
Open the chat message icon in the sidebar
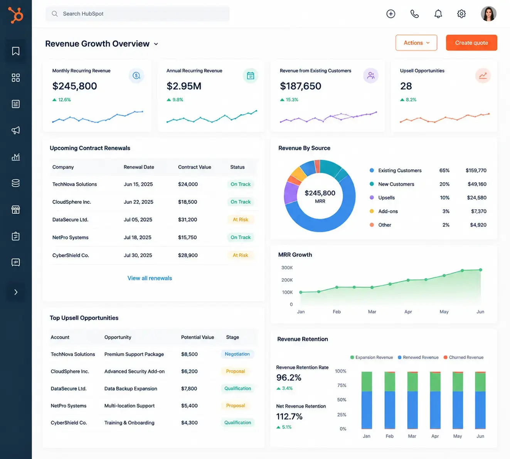click(16, 263)
